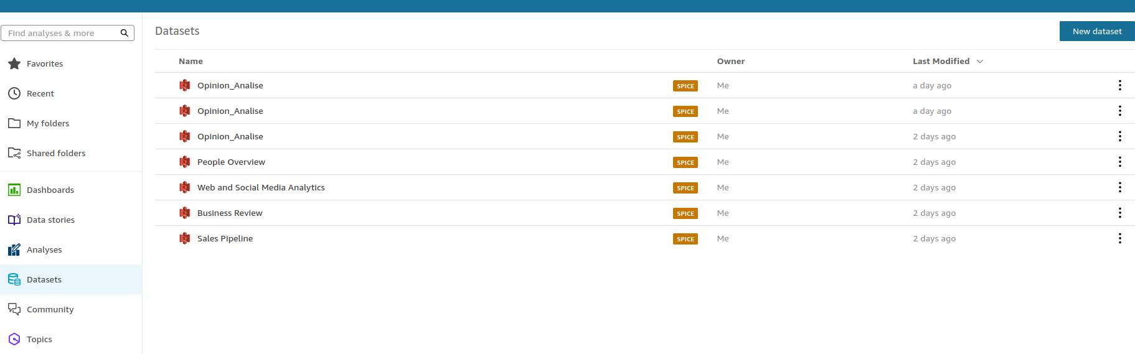Click the SPICE badge on Web and Social Media Analytics
Screen dimensions: 1135x354
(x=685, y=188)
